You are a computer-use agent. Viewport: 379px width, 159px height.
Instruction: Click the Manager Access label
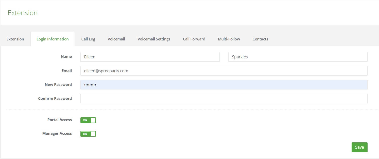tap(57, 133)
